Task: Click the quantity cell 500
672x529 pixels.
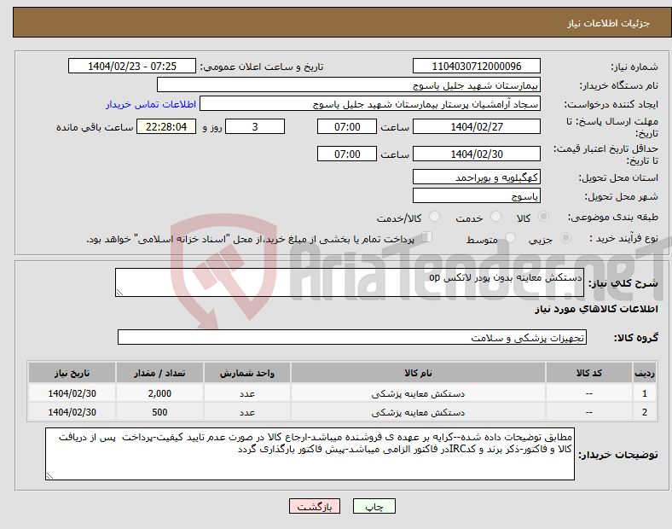Action: (159, 412)
